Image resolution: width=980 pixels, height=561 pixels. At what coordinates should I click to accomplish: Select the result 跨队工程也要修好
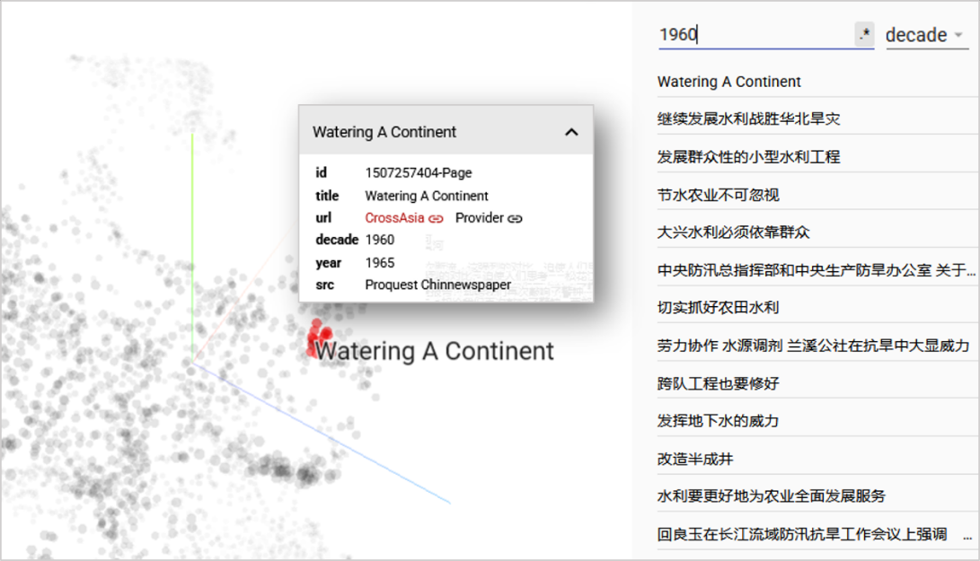718,383
